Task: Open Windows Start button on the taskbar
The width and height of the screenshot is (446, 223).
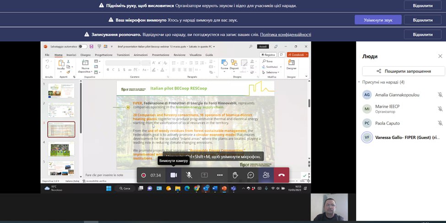Action: pyautogui.click(x=109, y=188)
